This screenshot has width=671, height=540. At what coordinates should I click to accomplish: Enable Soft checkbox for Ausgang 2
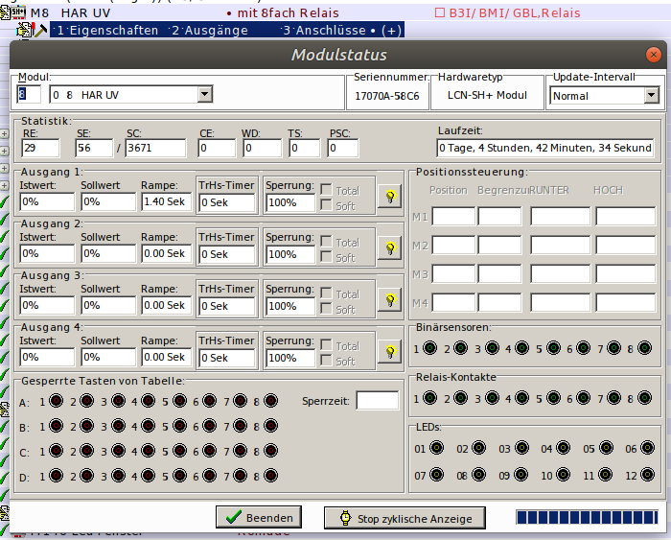click(x=326, y=257)
